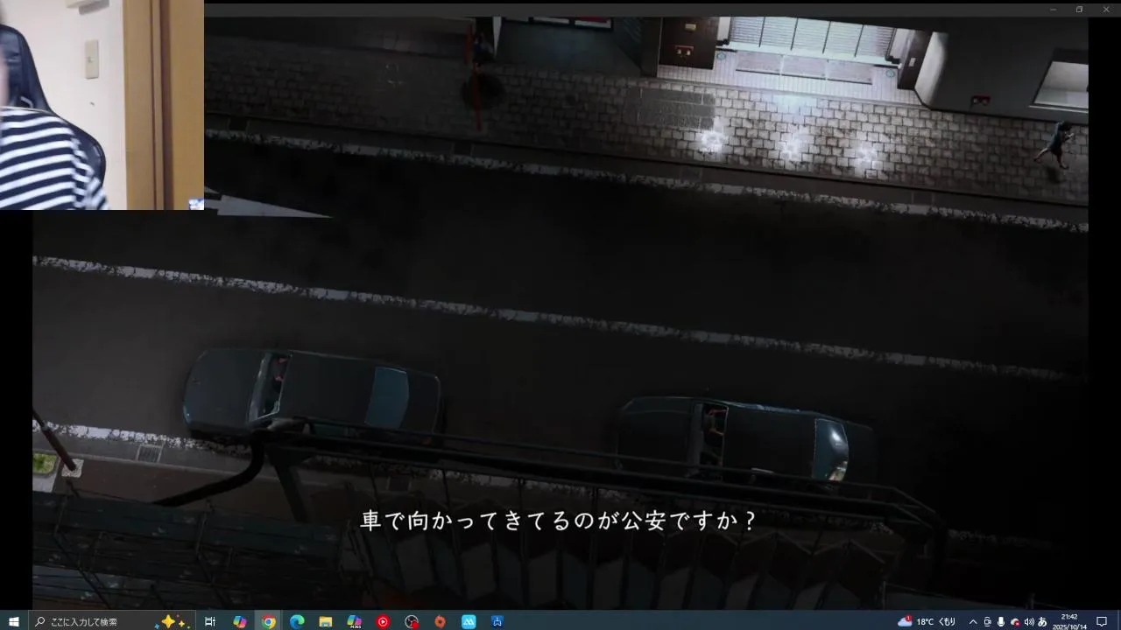
Task: Open the weather widget showing 18°C くもり
Action: pyautogui.click(x=927, y=621)
